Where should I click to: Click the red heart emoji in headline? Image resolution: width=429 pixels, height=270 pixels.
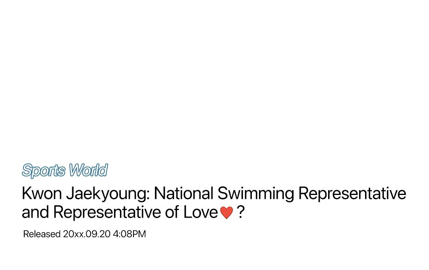[226, 213]
